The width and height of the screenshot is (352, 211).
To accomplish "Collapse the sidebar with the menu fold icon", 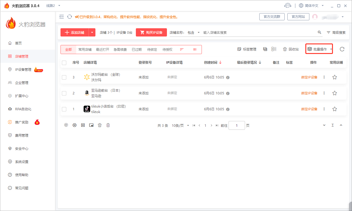I will tap(62, 17).
